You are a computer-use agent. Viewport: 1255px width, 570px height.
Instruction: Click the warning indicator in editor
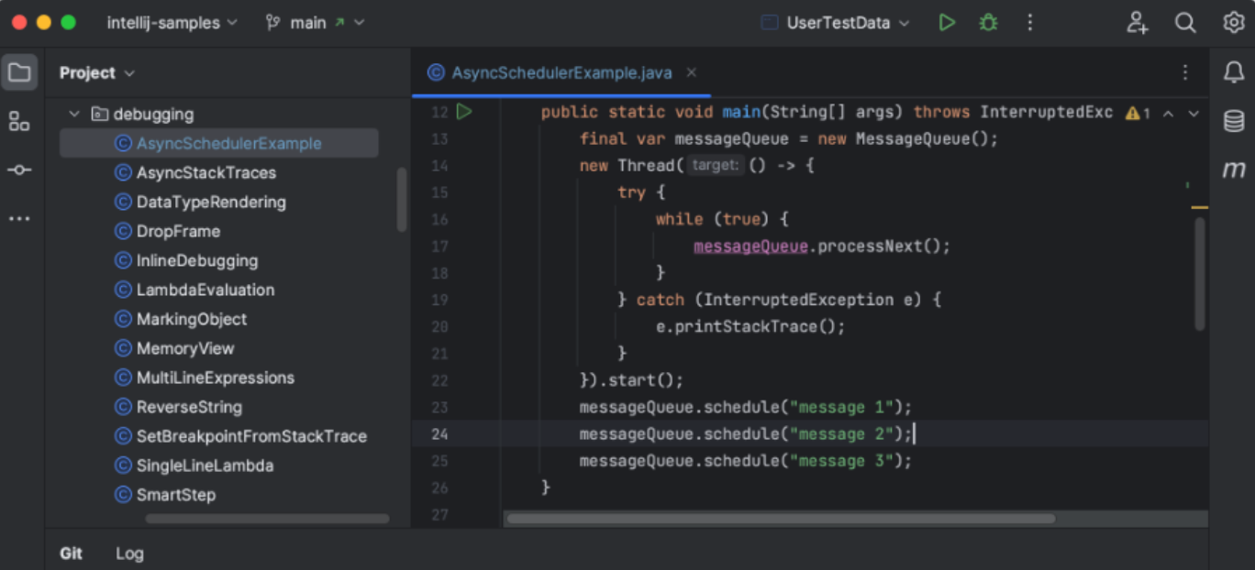[x=1138, y=113]
